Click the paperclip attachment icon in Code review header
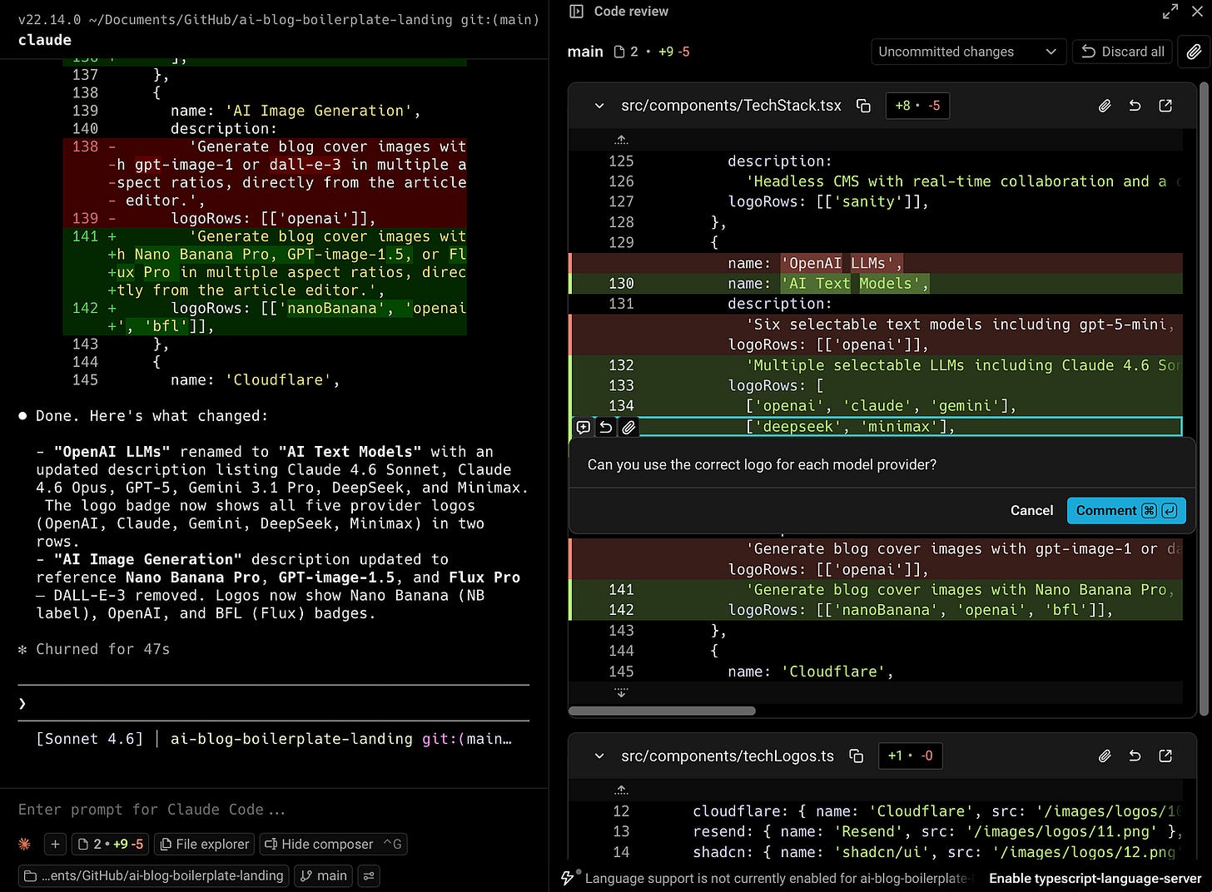 point(1194,52)
